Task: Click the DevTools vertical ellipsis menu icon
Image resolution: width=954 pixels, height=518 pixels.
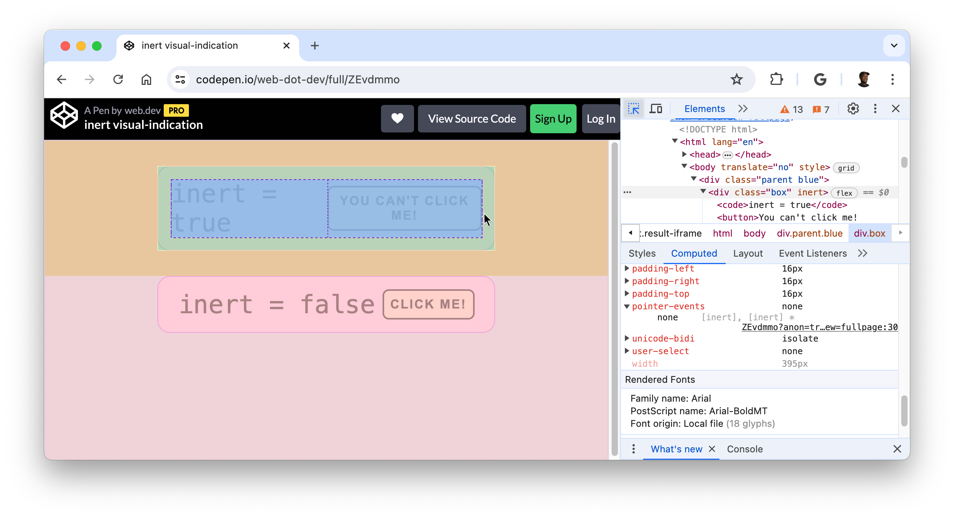Action: click(x=875, y=108)
